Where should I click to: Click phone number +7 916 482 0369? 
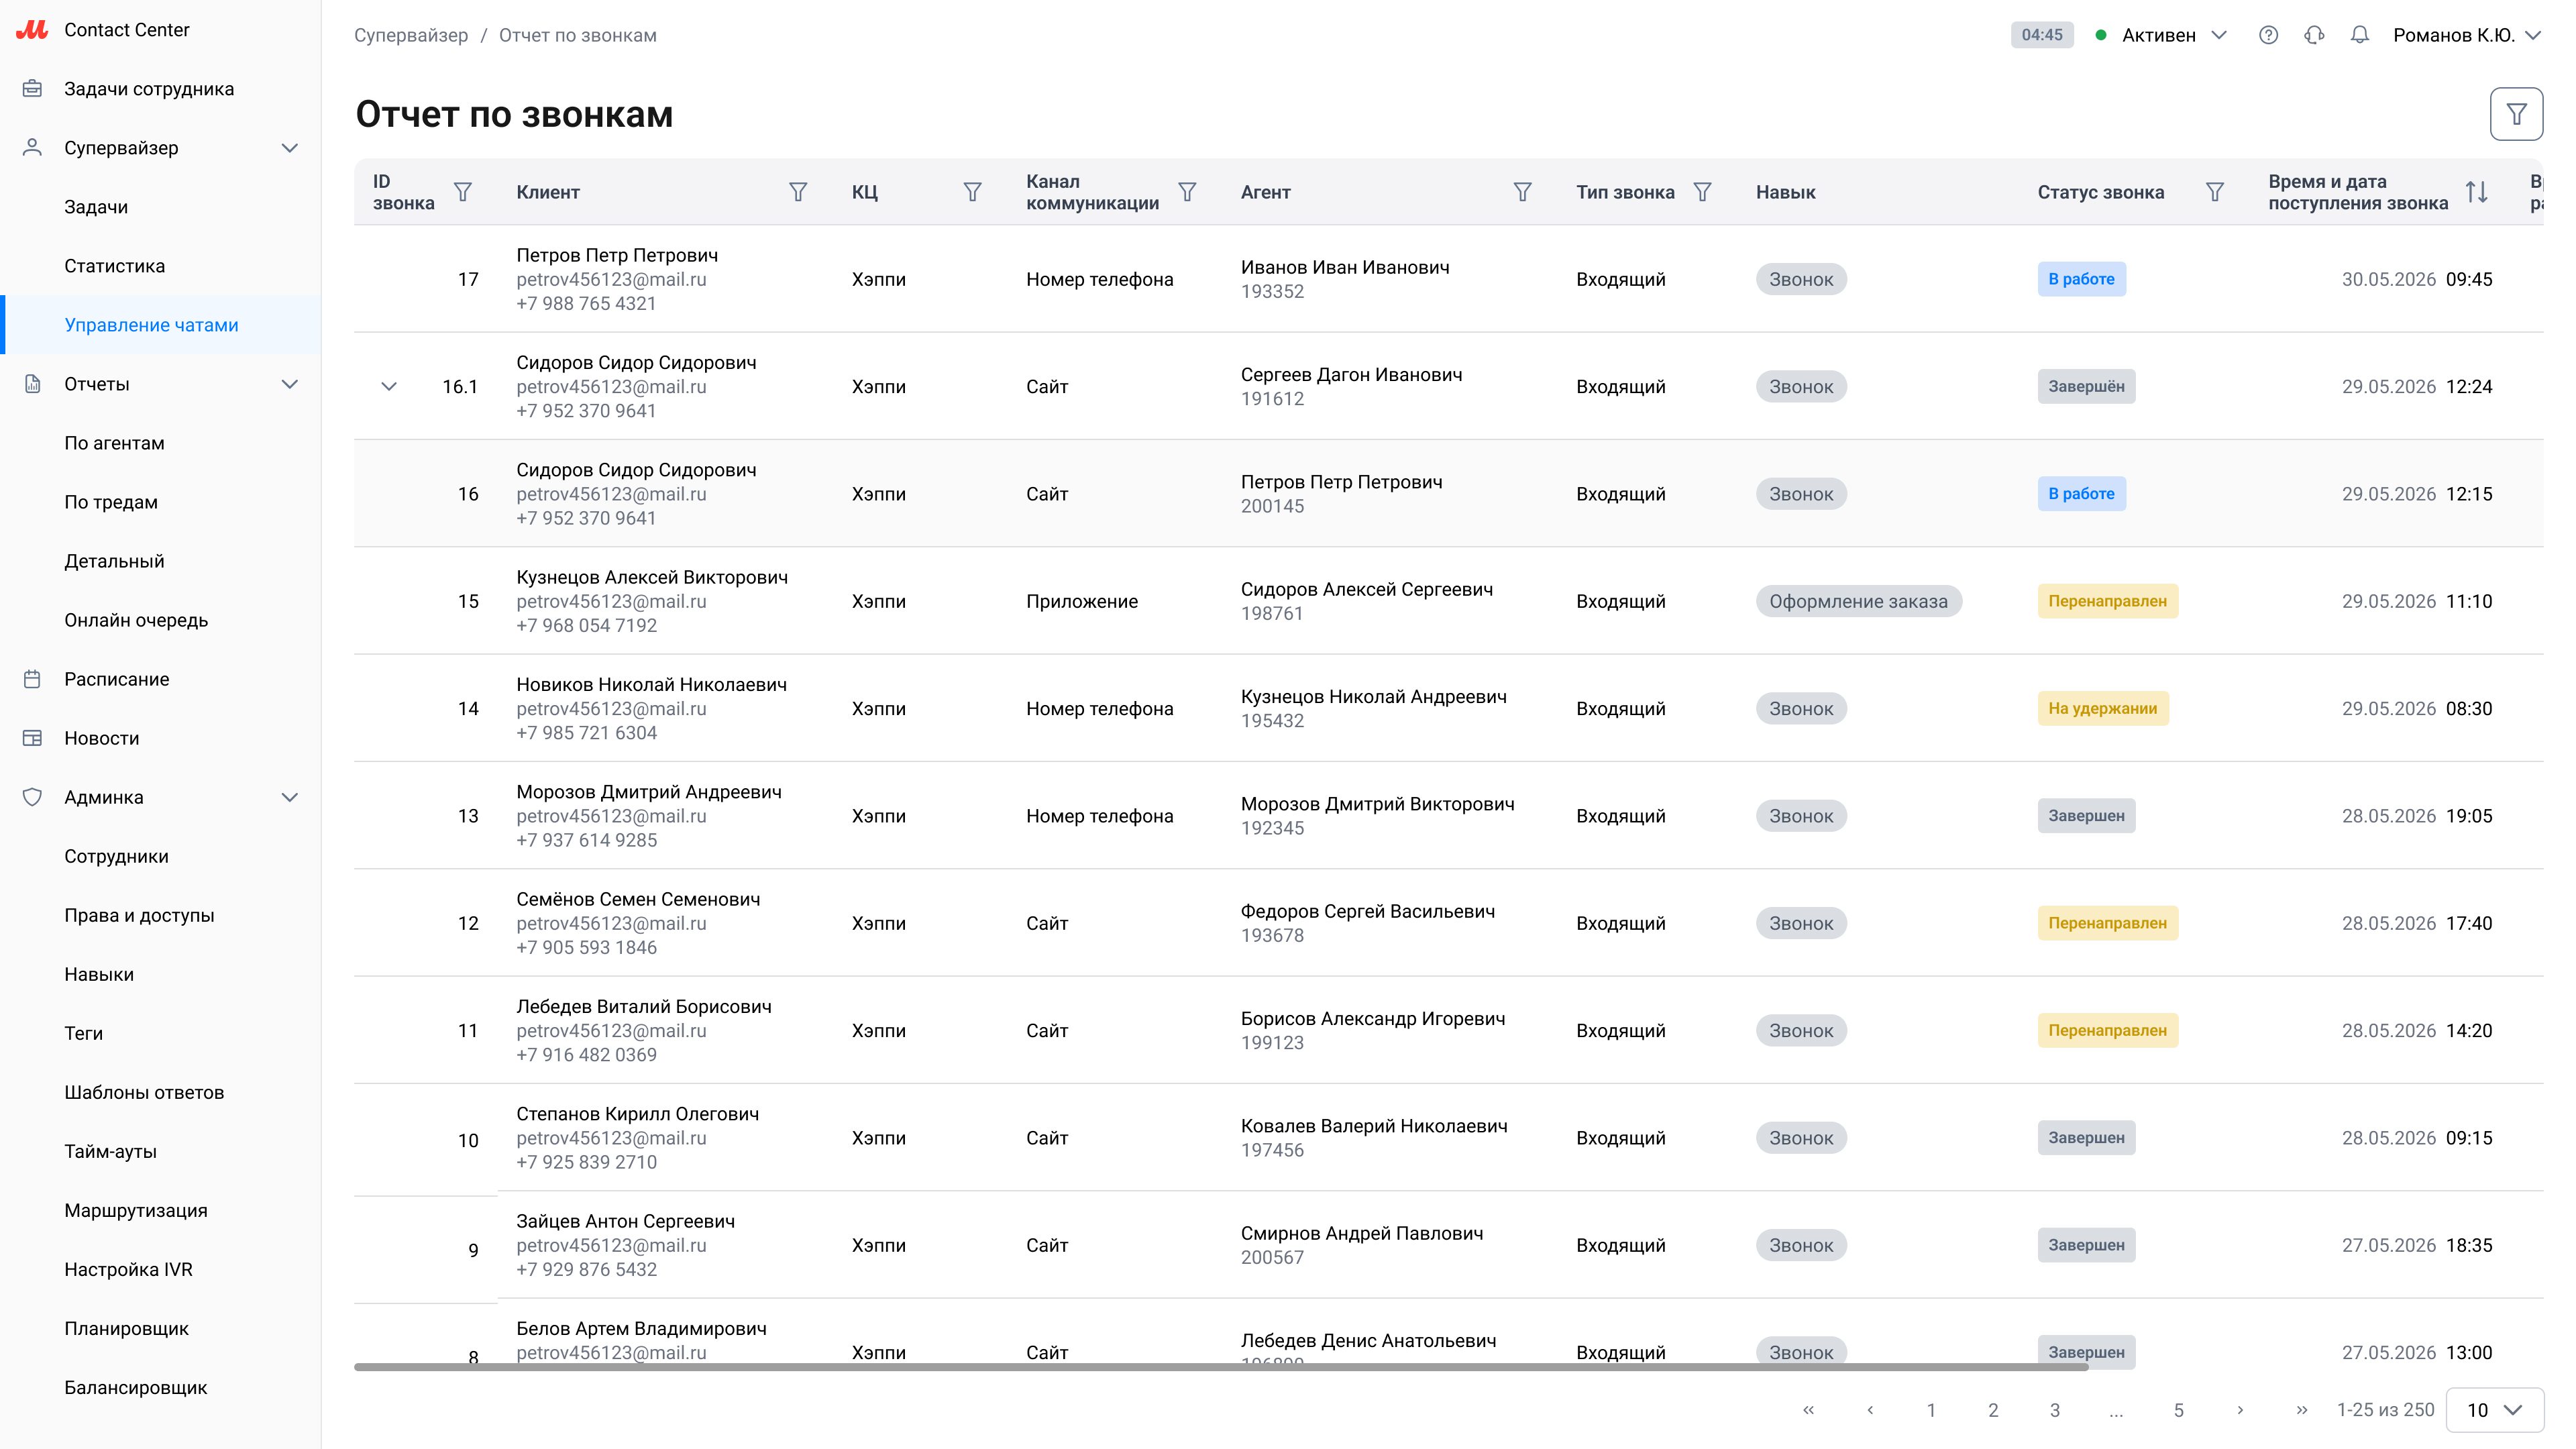point(586,1055)
